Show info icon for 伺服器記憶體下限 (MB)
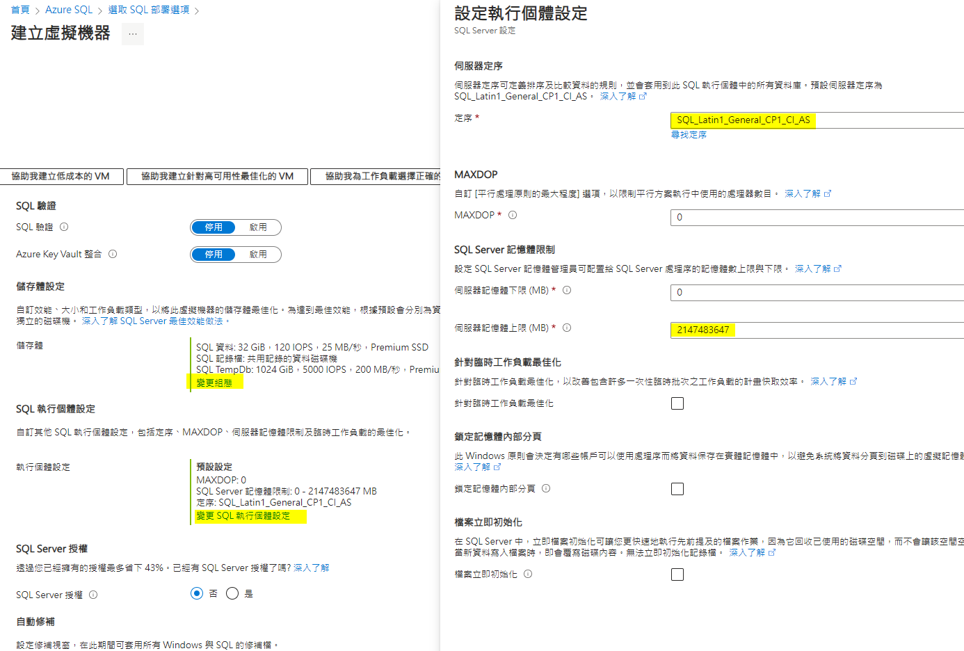Image resolution: width=964 pixels, height=651 pixels. (x=567, y=290)
